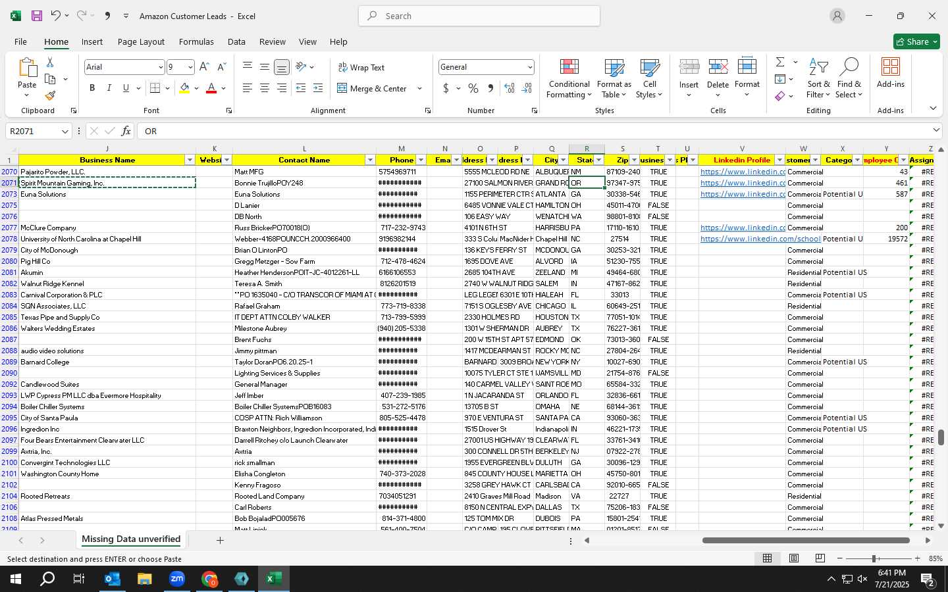Switch to the Review tab
The height and width of the screenshot is (592, 948).
pos(272,41)
